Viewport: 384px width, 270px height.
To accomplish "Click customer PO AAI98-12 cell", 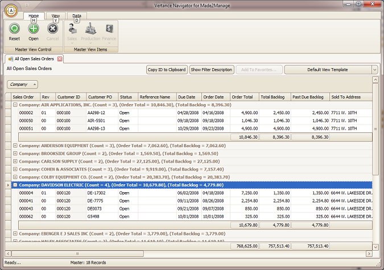I will (102, 113).
